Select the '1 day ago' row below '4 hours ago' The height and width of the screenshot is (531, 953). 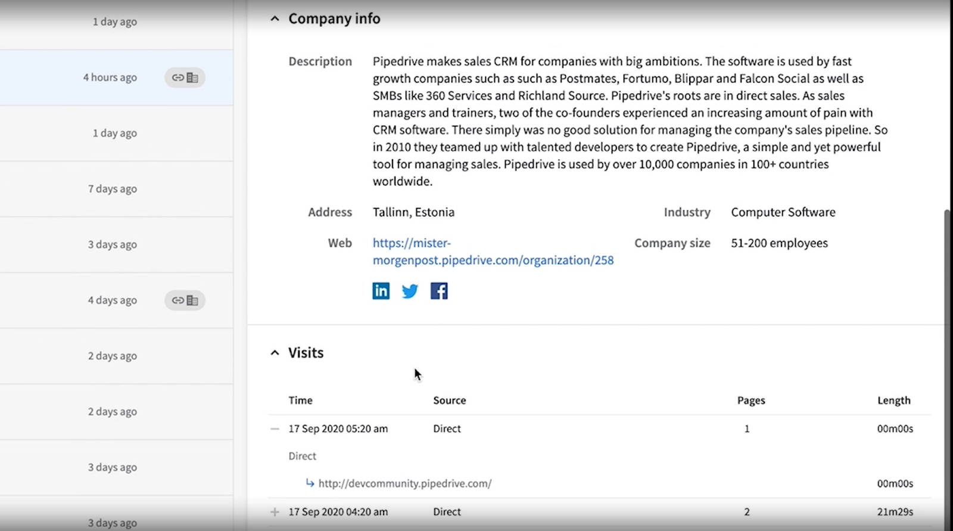[116, 133]
